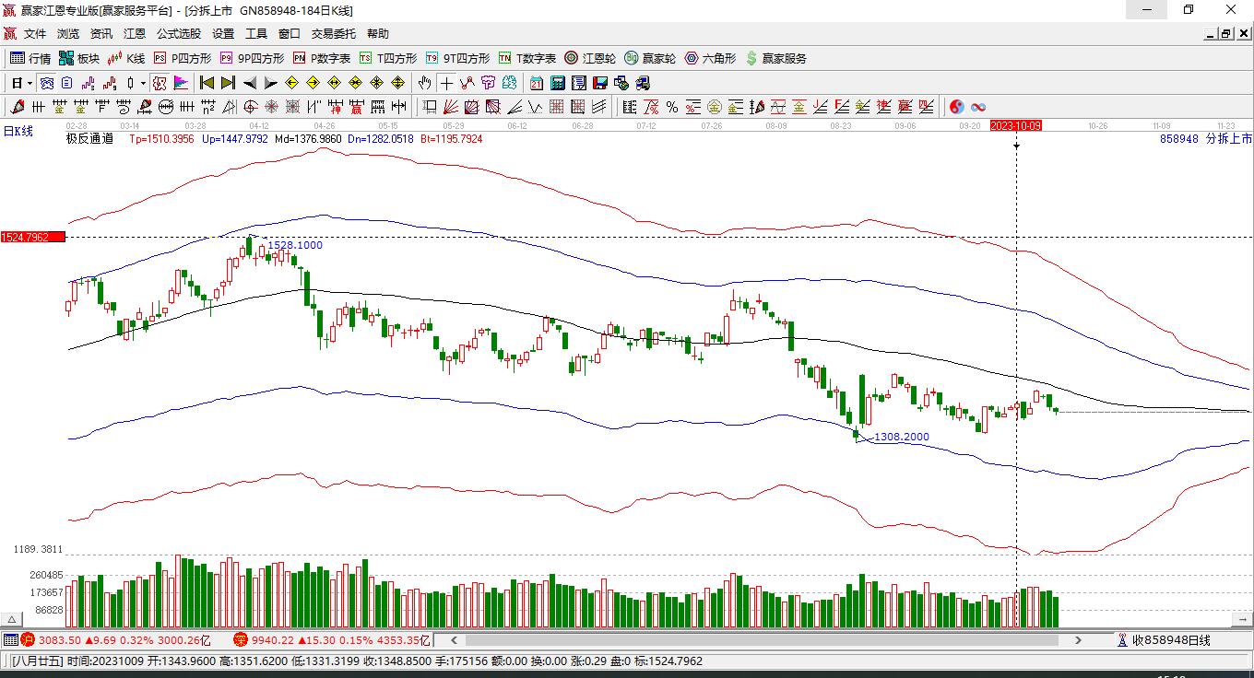
Task: Step chart left with black arrow
Action: click(x=250, y=83)
